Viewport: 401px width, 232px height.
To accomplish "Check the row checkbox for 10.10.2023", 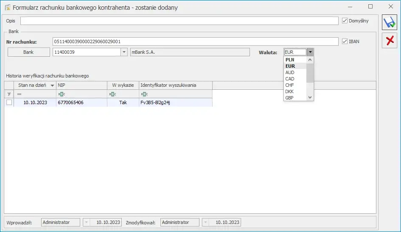I will (x=9, y=102).
